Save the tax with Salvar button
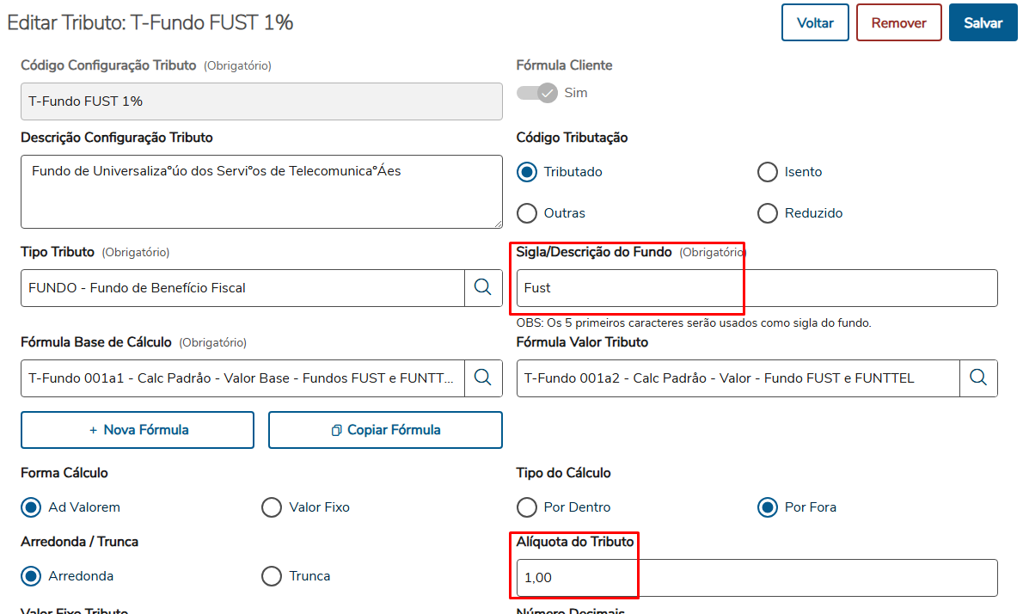 (x=983, y=23)
